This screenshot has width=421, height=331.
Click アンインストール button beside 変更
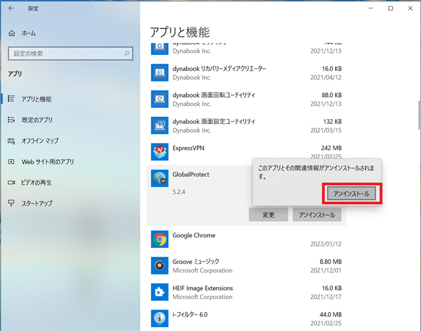pos(317,215)
